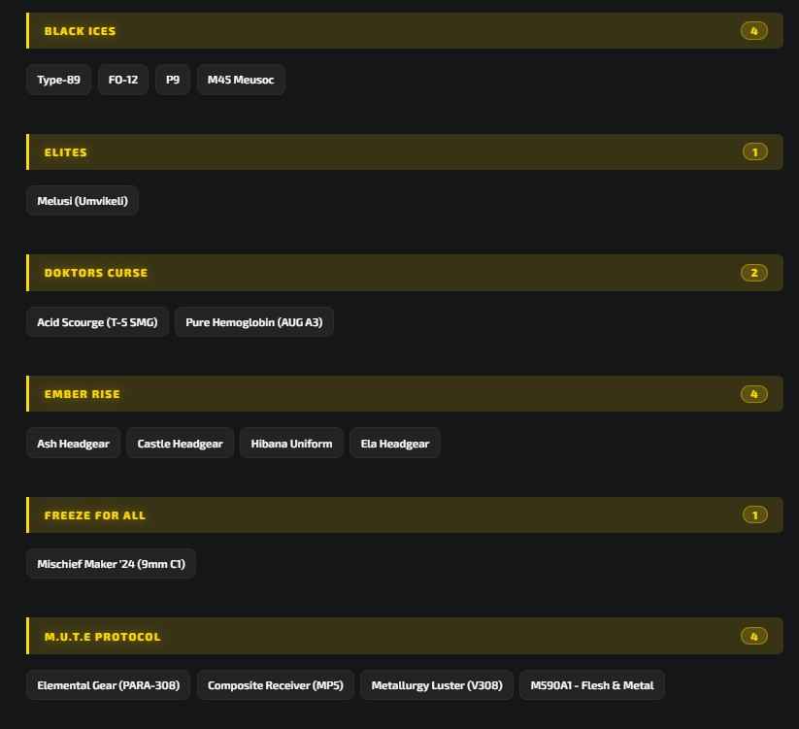Click the Ember Rise count badge
Viewport: 799px width, 729px height.
tap(754, 394)
